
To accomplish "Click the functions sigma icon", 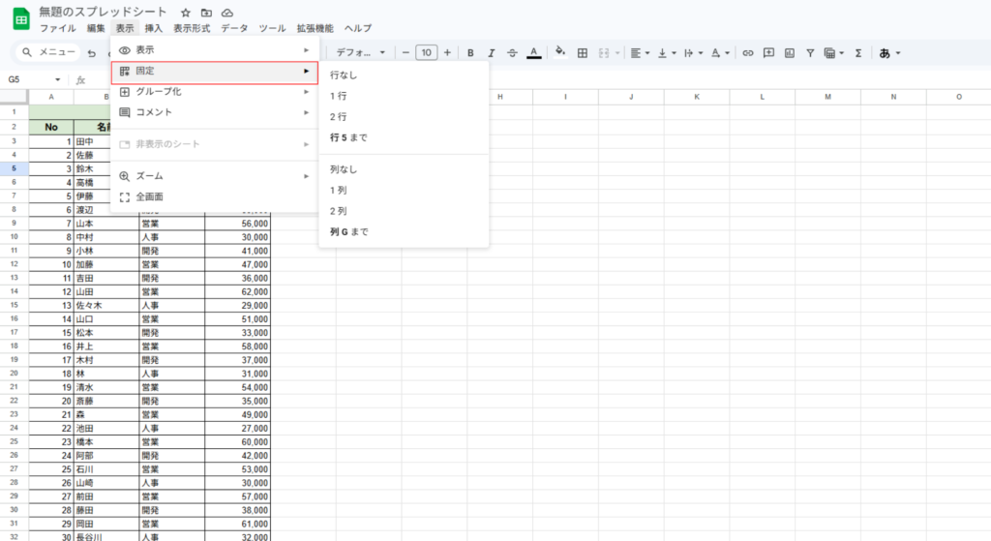I will coord(857,53).
